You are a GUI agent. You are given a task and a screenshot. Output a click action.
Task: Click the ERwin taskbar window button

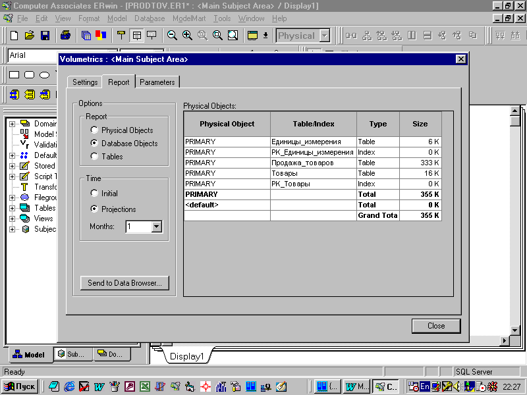pos(386,386)
